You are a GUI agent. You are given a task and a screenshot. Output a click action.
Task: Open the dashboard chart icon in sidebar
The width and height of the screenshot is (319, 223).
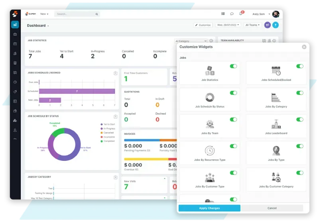pyautogui.click(x=15, y=25)
